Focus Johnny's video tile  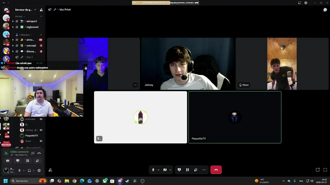click(x=188, y=64)
